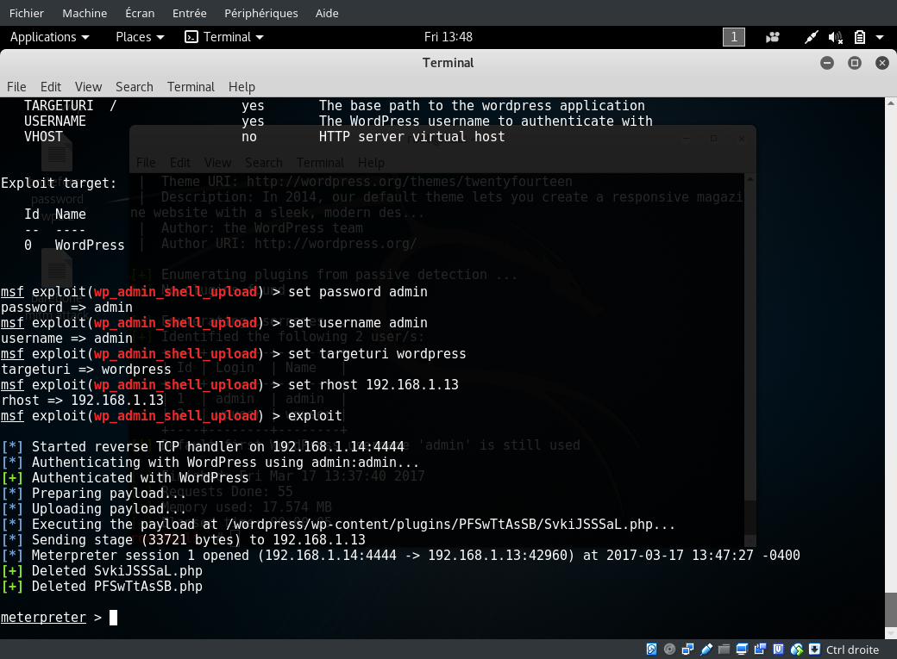Image resolution: width=897 pixels, height=659 pixels.
Task: Minimize the Terminal window
Action: pyautogui.click(x=826, y=63)
